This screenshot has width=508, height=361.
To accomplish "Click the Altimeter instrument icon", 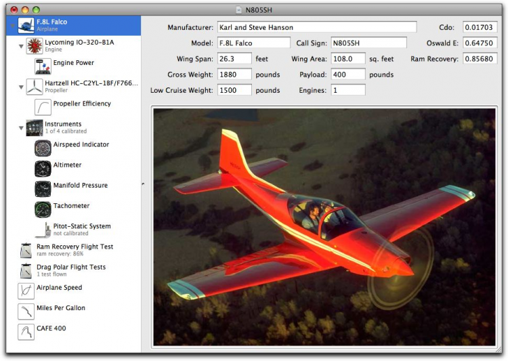I will tap(43, 169).
